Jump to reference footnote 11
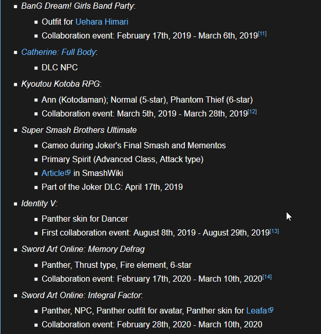Image resolution: width=321 pixels, height=334 pixels. pos(262,34)
